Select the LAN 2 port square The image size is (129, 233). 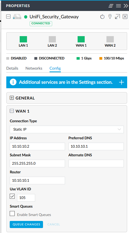[52, 39]
